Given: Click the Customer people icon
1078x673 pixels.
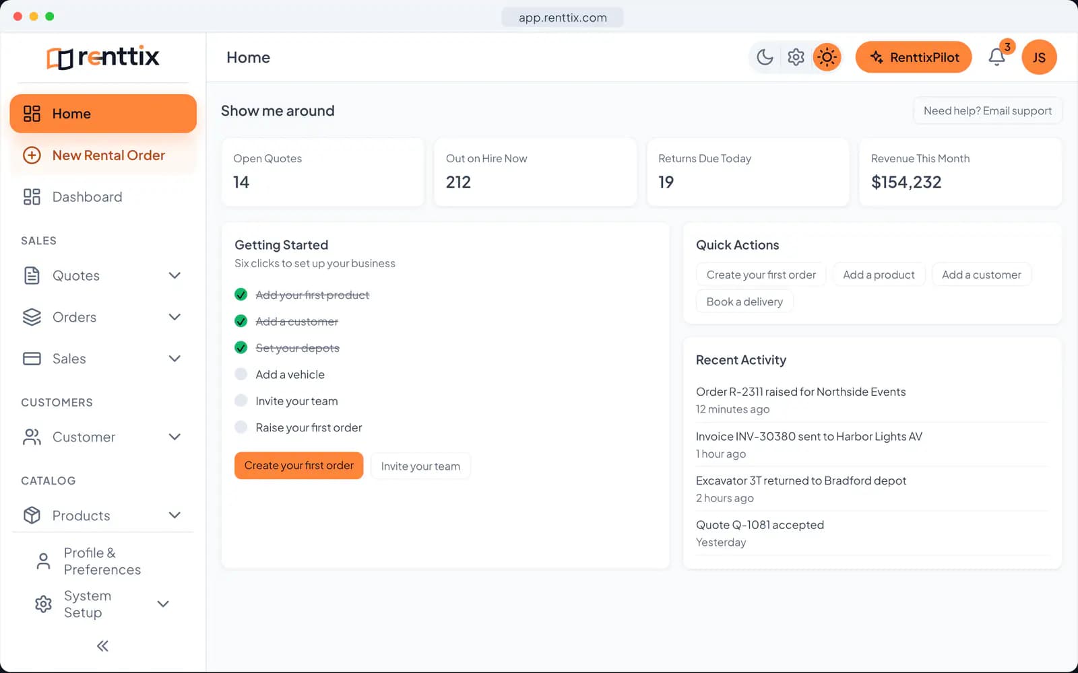Looking at the screenshot, I should 32,437.
